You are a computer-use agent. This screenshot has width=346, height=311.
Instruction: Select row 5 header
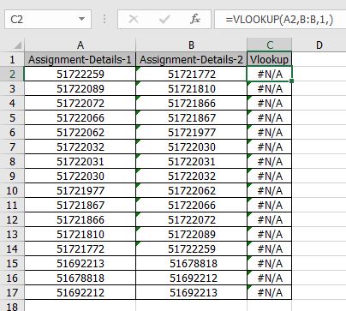[x=12, y=117]
